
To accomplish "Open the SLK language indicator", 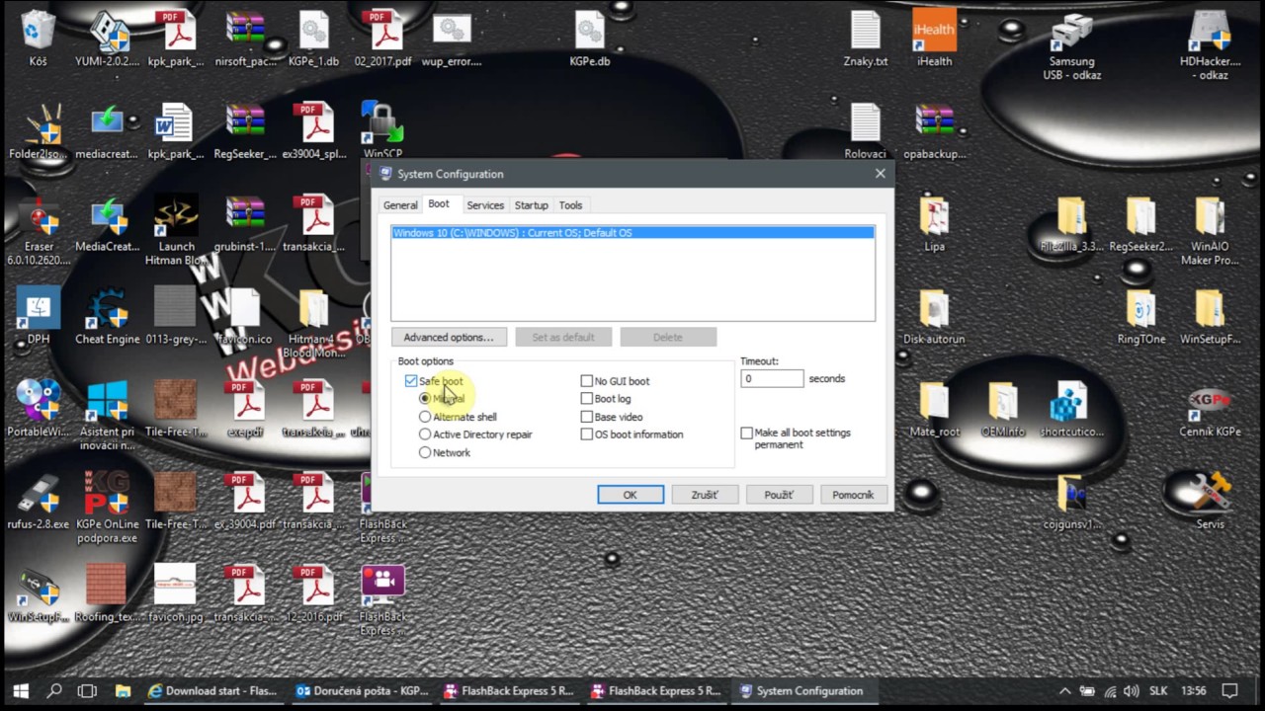I will pyautogui.click(x=1158, y=691).
